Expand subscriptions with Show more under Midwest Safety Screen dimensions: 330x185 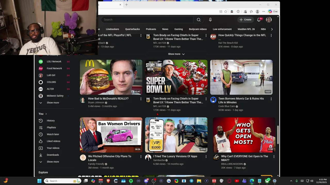(x=53, y=103)
